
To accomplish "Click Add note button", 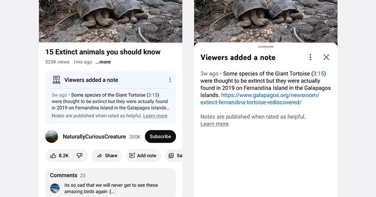I will [x=143, y=156].
